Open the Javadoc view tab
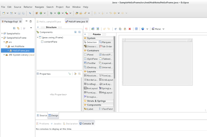Screen dimensions: 207x137 point(56,124)
